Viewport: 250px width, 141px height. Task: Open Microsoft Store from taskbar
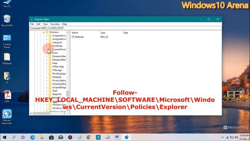(51, 137)
